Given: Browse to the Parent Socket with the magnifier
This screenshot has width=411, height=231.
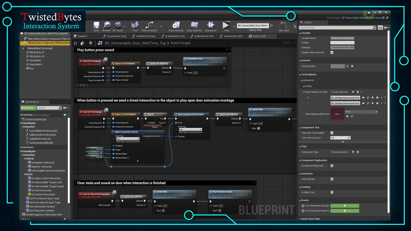Looking at the screenshot, I should click(x=347, y=66).
